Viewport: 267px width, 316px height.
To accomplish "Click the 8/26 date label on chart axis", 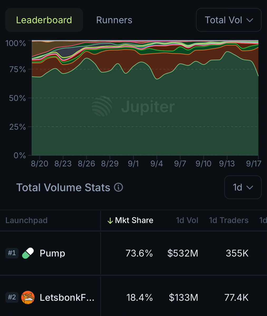I will click(86, 164).
